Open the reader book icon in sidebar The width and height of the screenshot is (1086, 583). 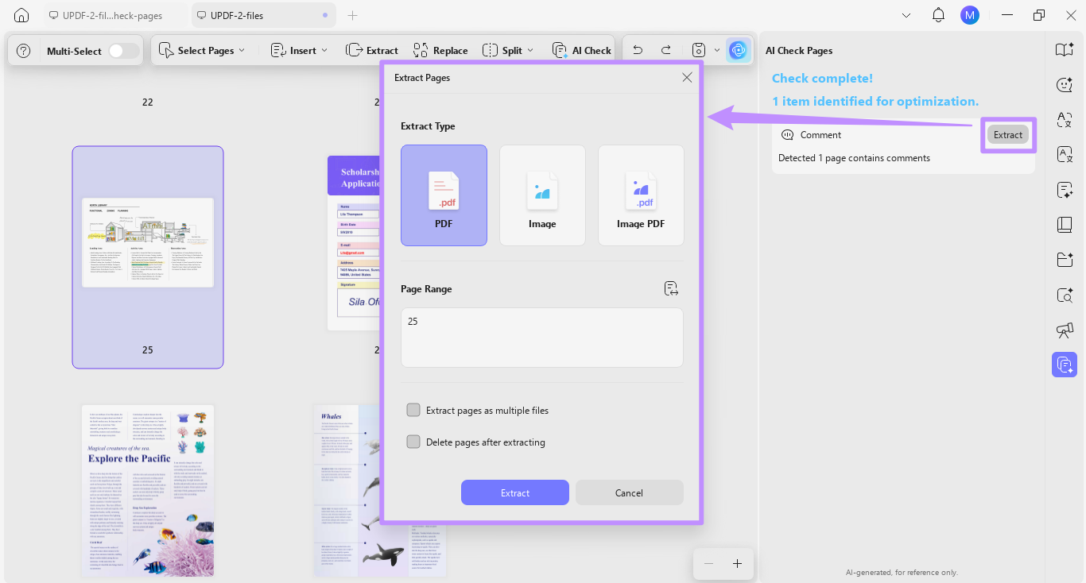tap(1065, 49)
